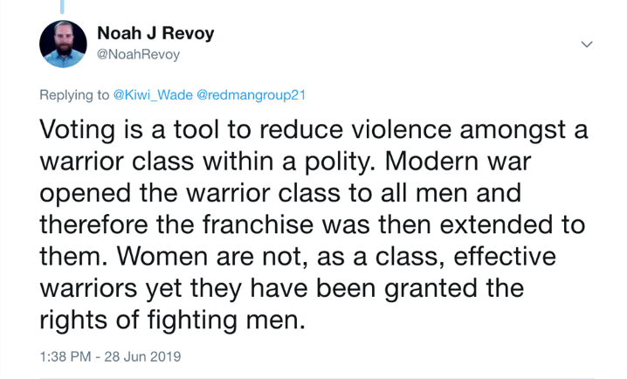Click the tweet line starting "therefore the franchise"
This screenshot has height=379, width=627.
tap(310, 224)
